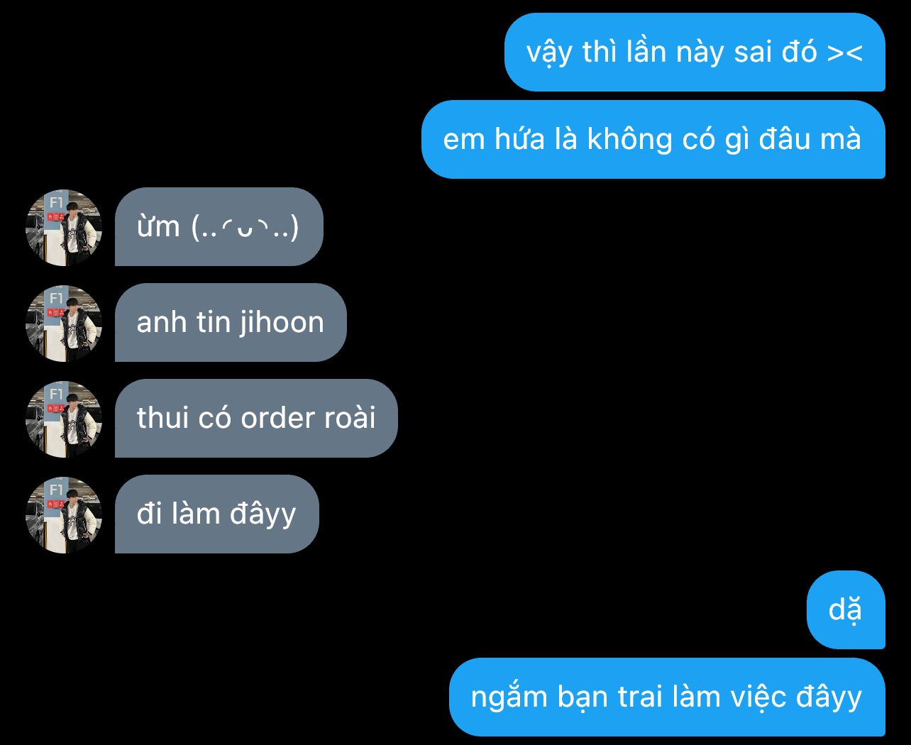Tap the profile picture next to "anh tin jihoon"
911x745 pixels.
[64, 323]
